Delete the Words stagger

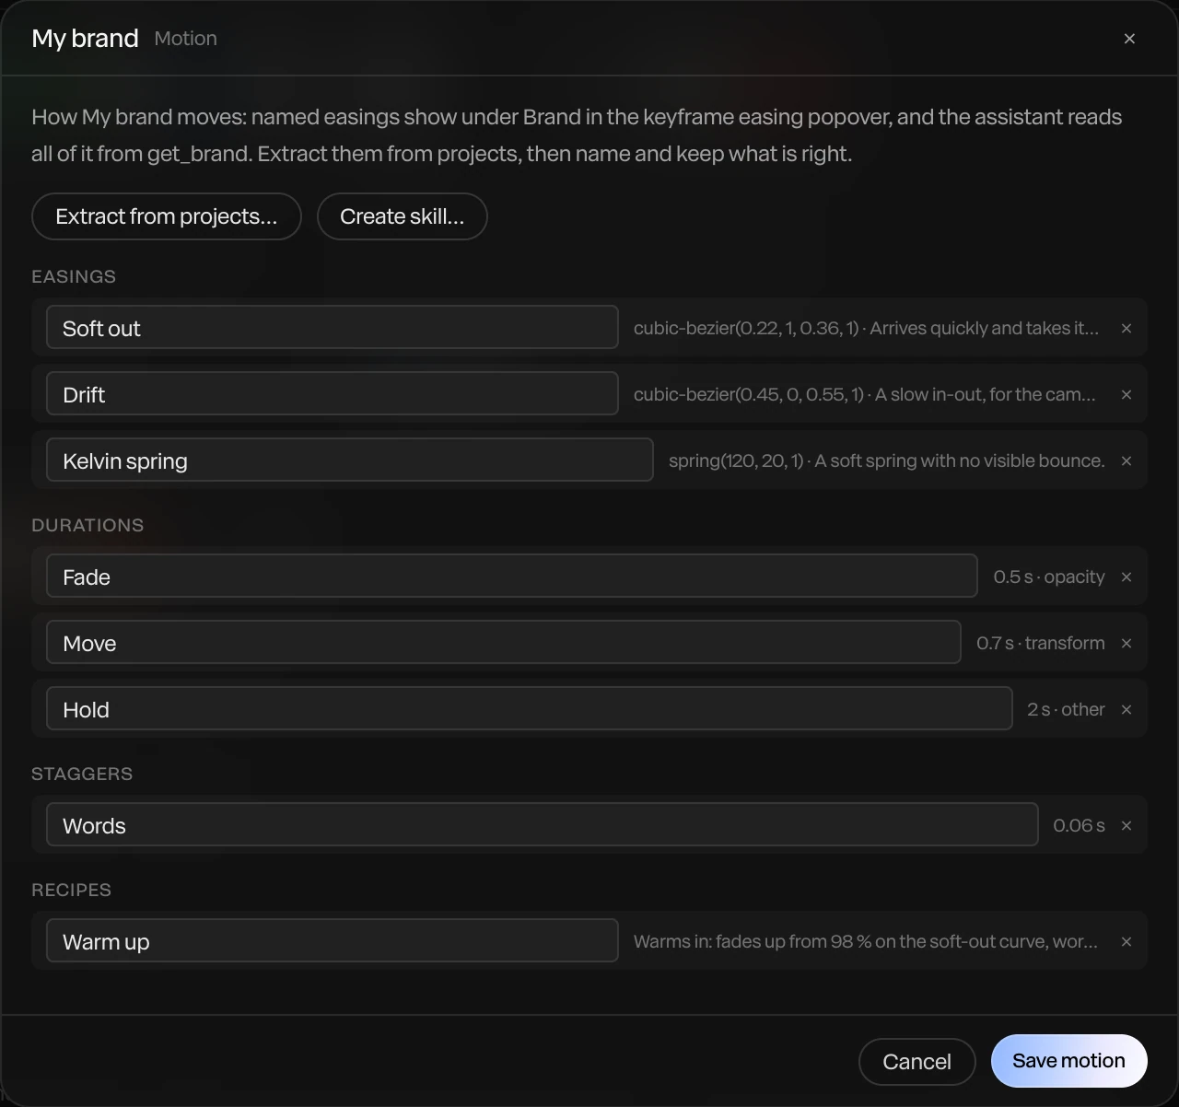1126,825
